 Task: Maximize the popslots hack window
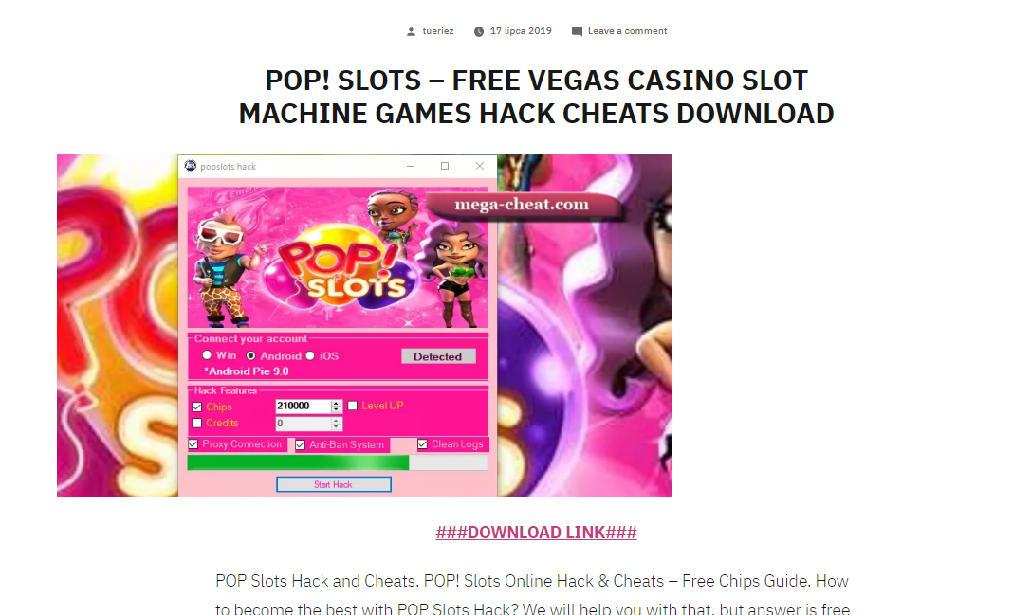pos(445,166)
